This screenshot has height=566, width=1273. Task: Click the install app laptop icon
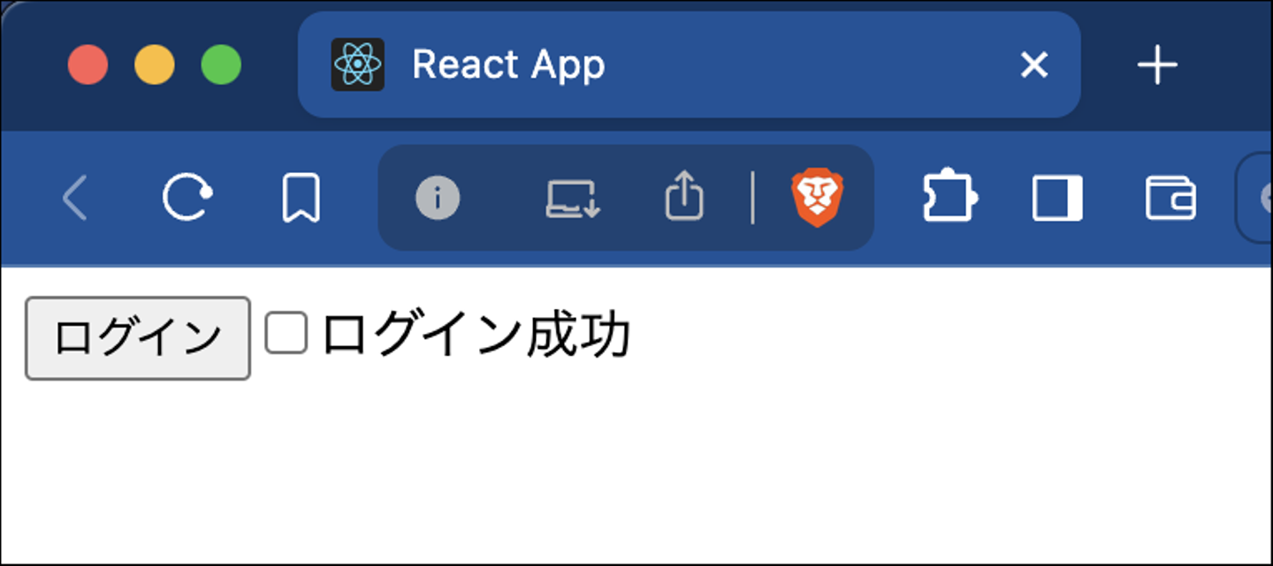pos(573,199)
